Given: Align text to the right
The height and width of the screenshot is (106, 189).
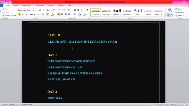Looking at the screenshot, I should (x=66, y=14).
